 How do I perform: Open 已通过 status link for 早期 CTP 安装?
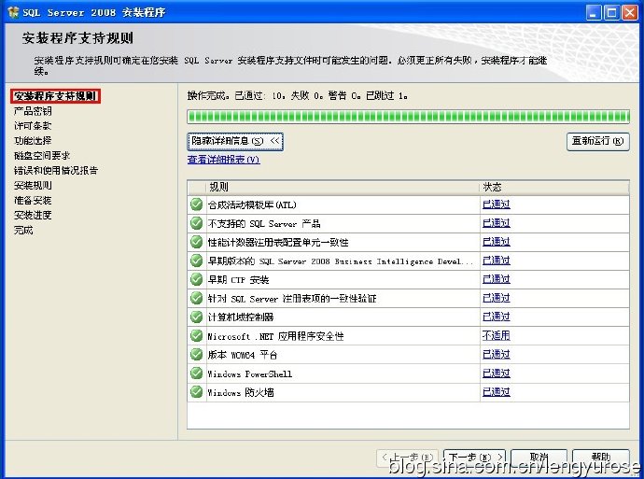pos(497,279)
